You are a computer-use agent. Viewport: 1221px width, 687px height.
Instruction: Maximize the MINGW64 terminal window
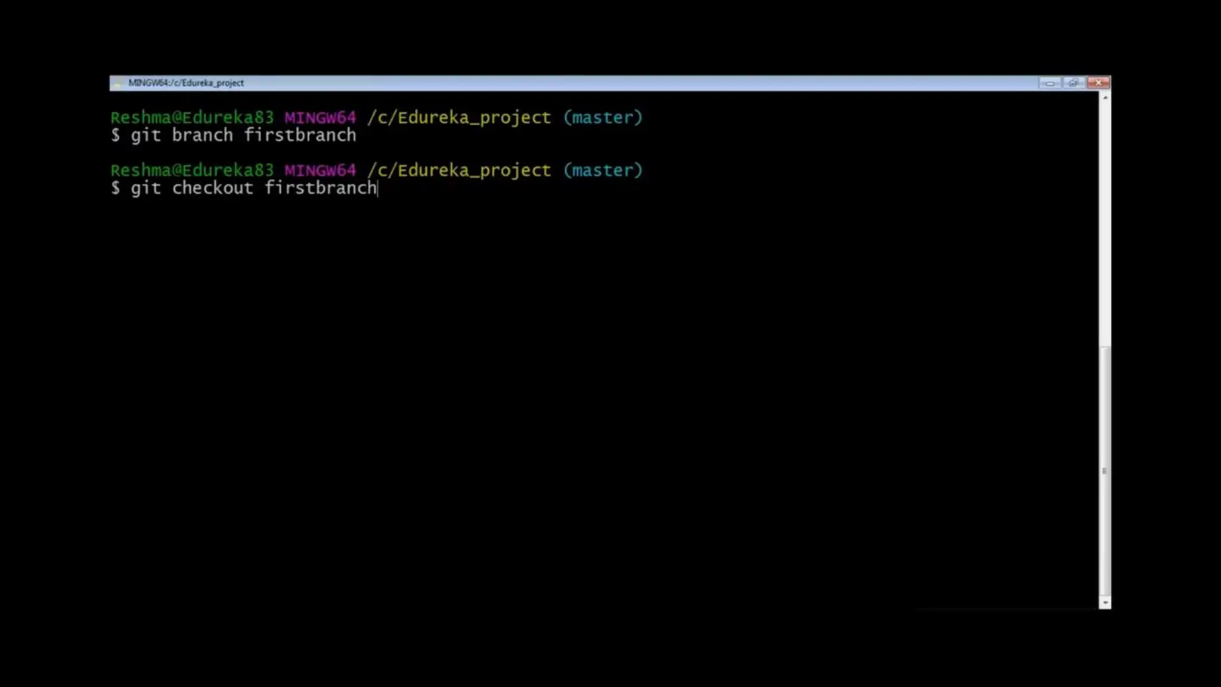click(1073, 83)
